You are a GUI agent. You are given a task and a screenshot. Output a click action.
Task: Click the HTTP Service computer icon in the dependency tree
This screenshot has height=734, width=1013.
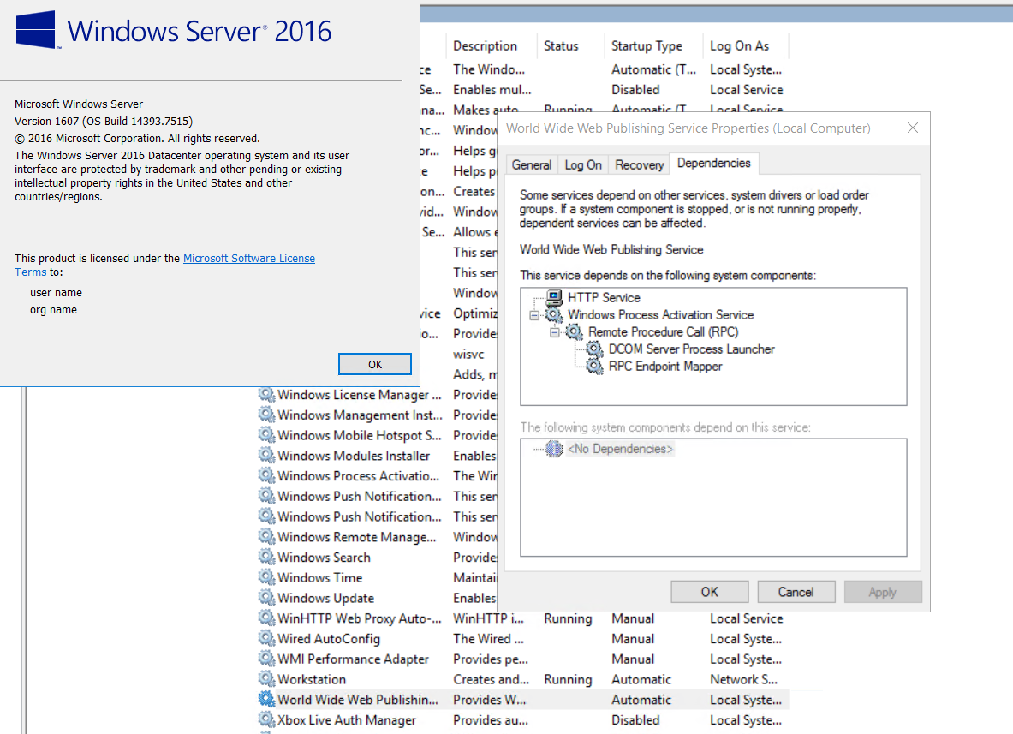[x=554, y=297]
